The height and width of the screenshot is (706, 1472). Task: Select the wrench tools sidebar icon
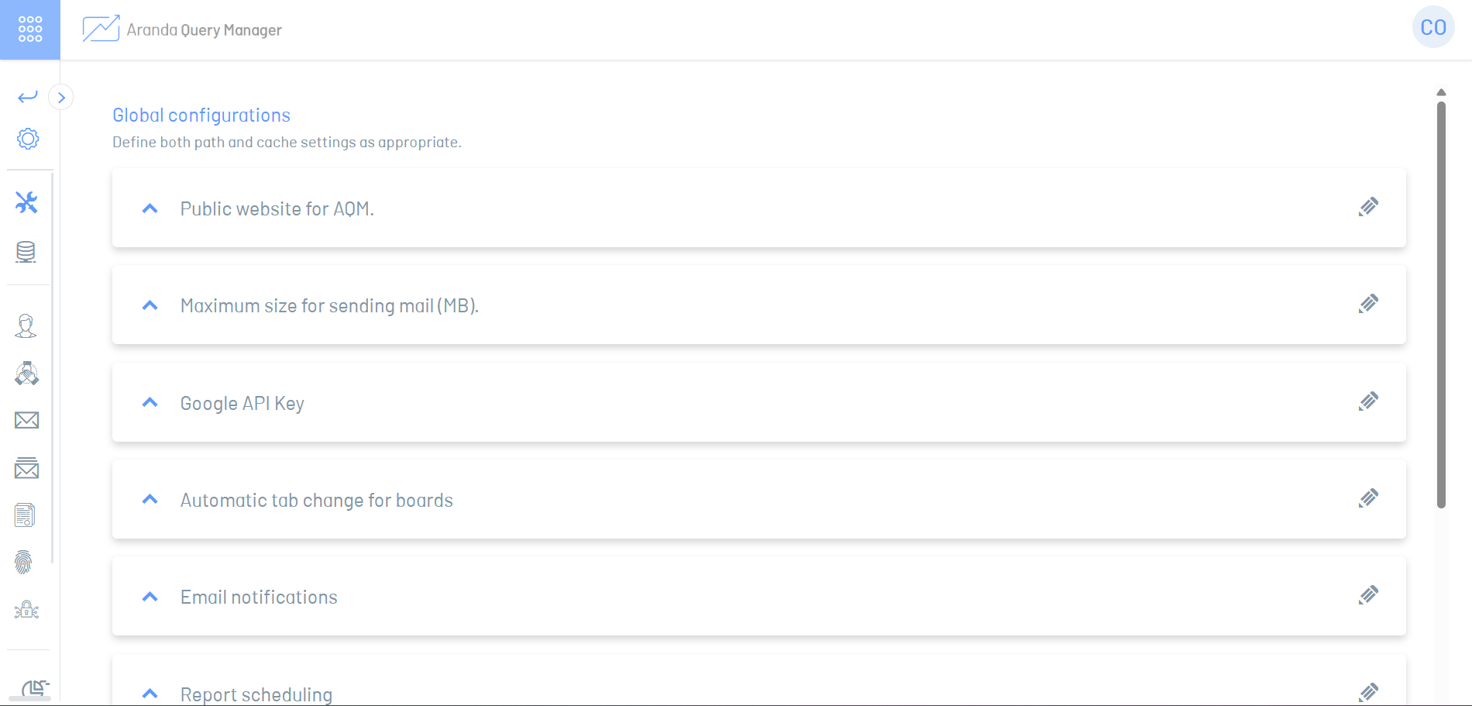click(x=26, y=203)
